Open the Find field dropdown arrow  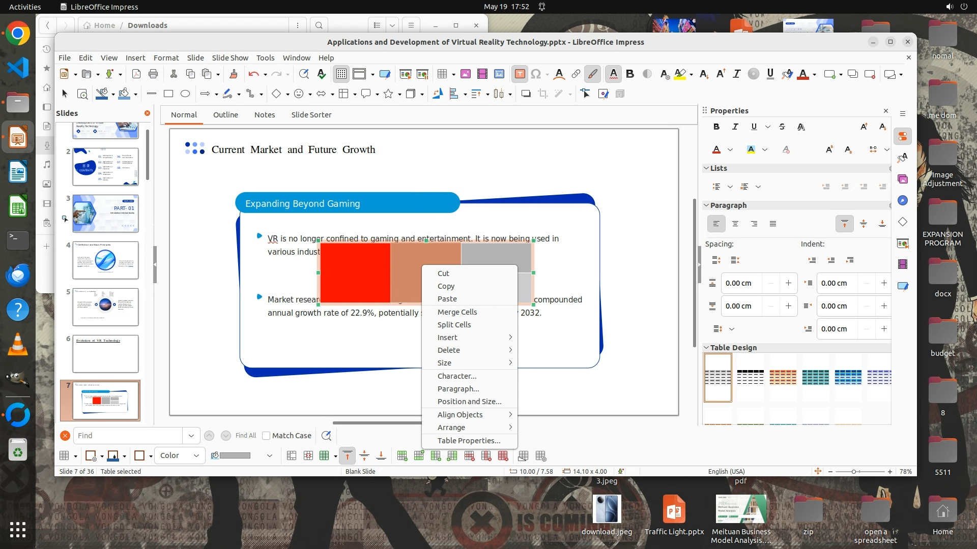pos(191,436)
